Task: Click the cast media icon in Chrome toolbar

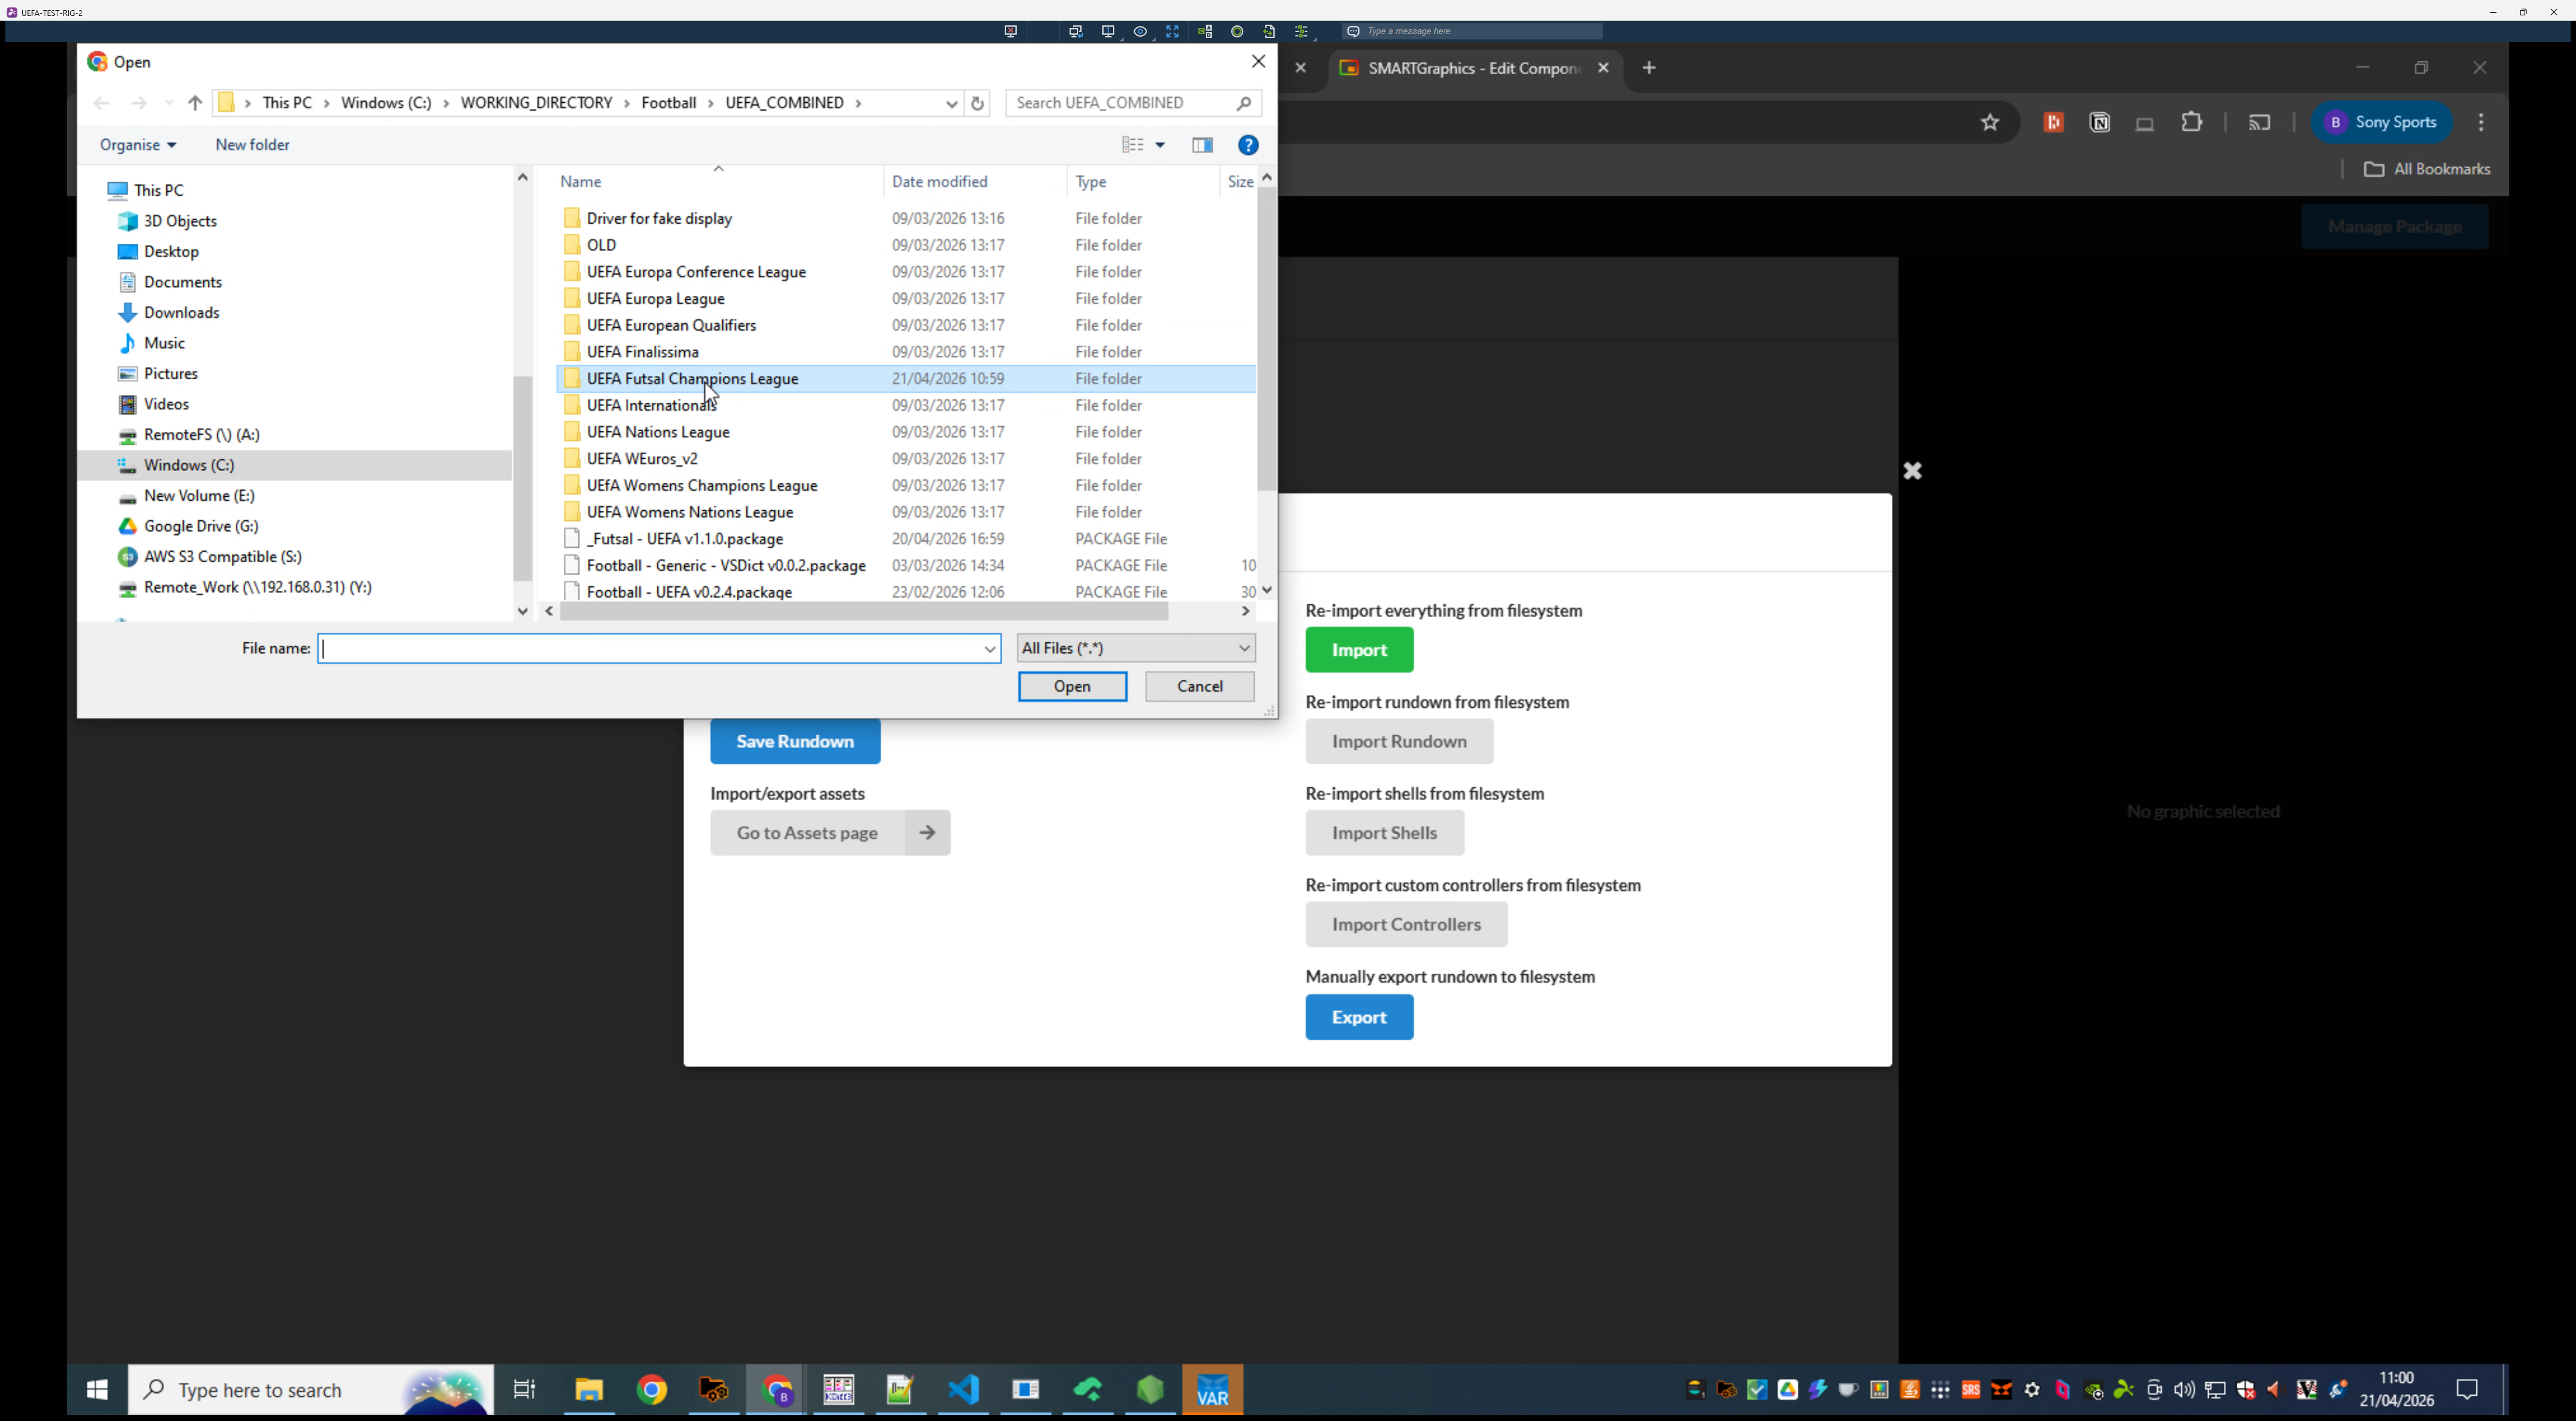Action: [2259, 122]
